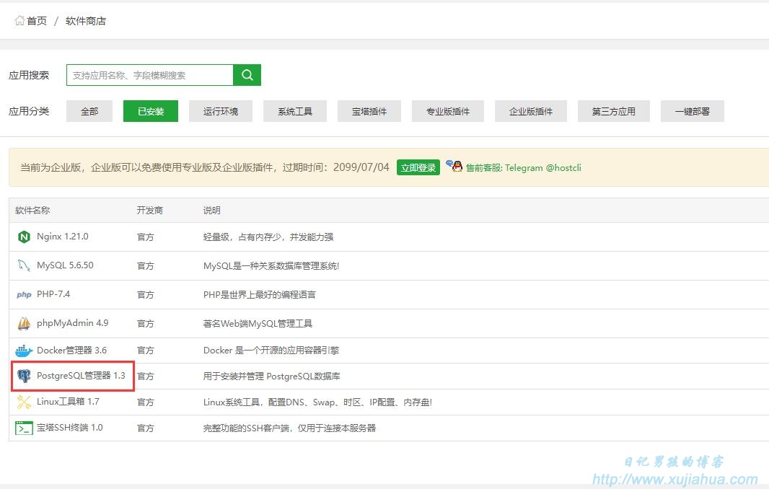Click the QQ penguin customer service icon
The height and width of the screenshot is (489, 769).
454,166
